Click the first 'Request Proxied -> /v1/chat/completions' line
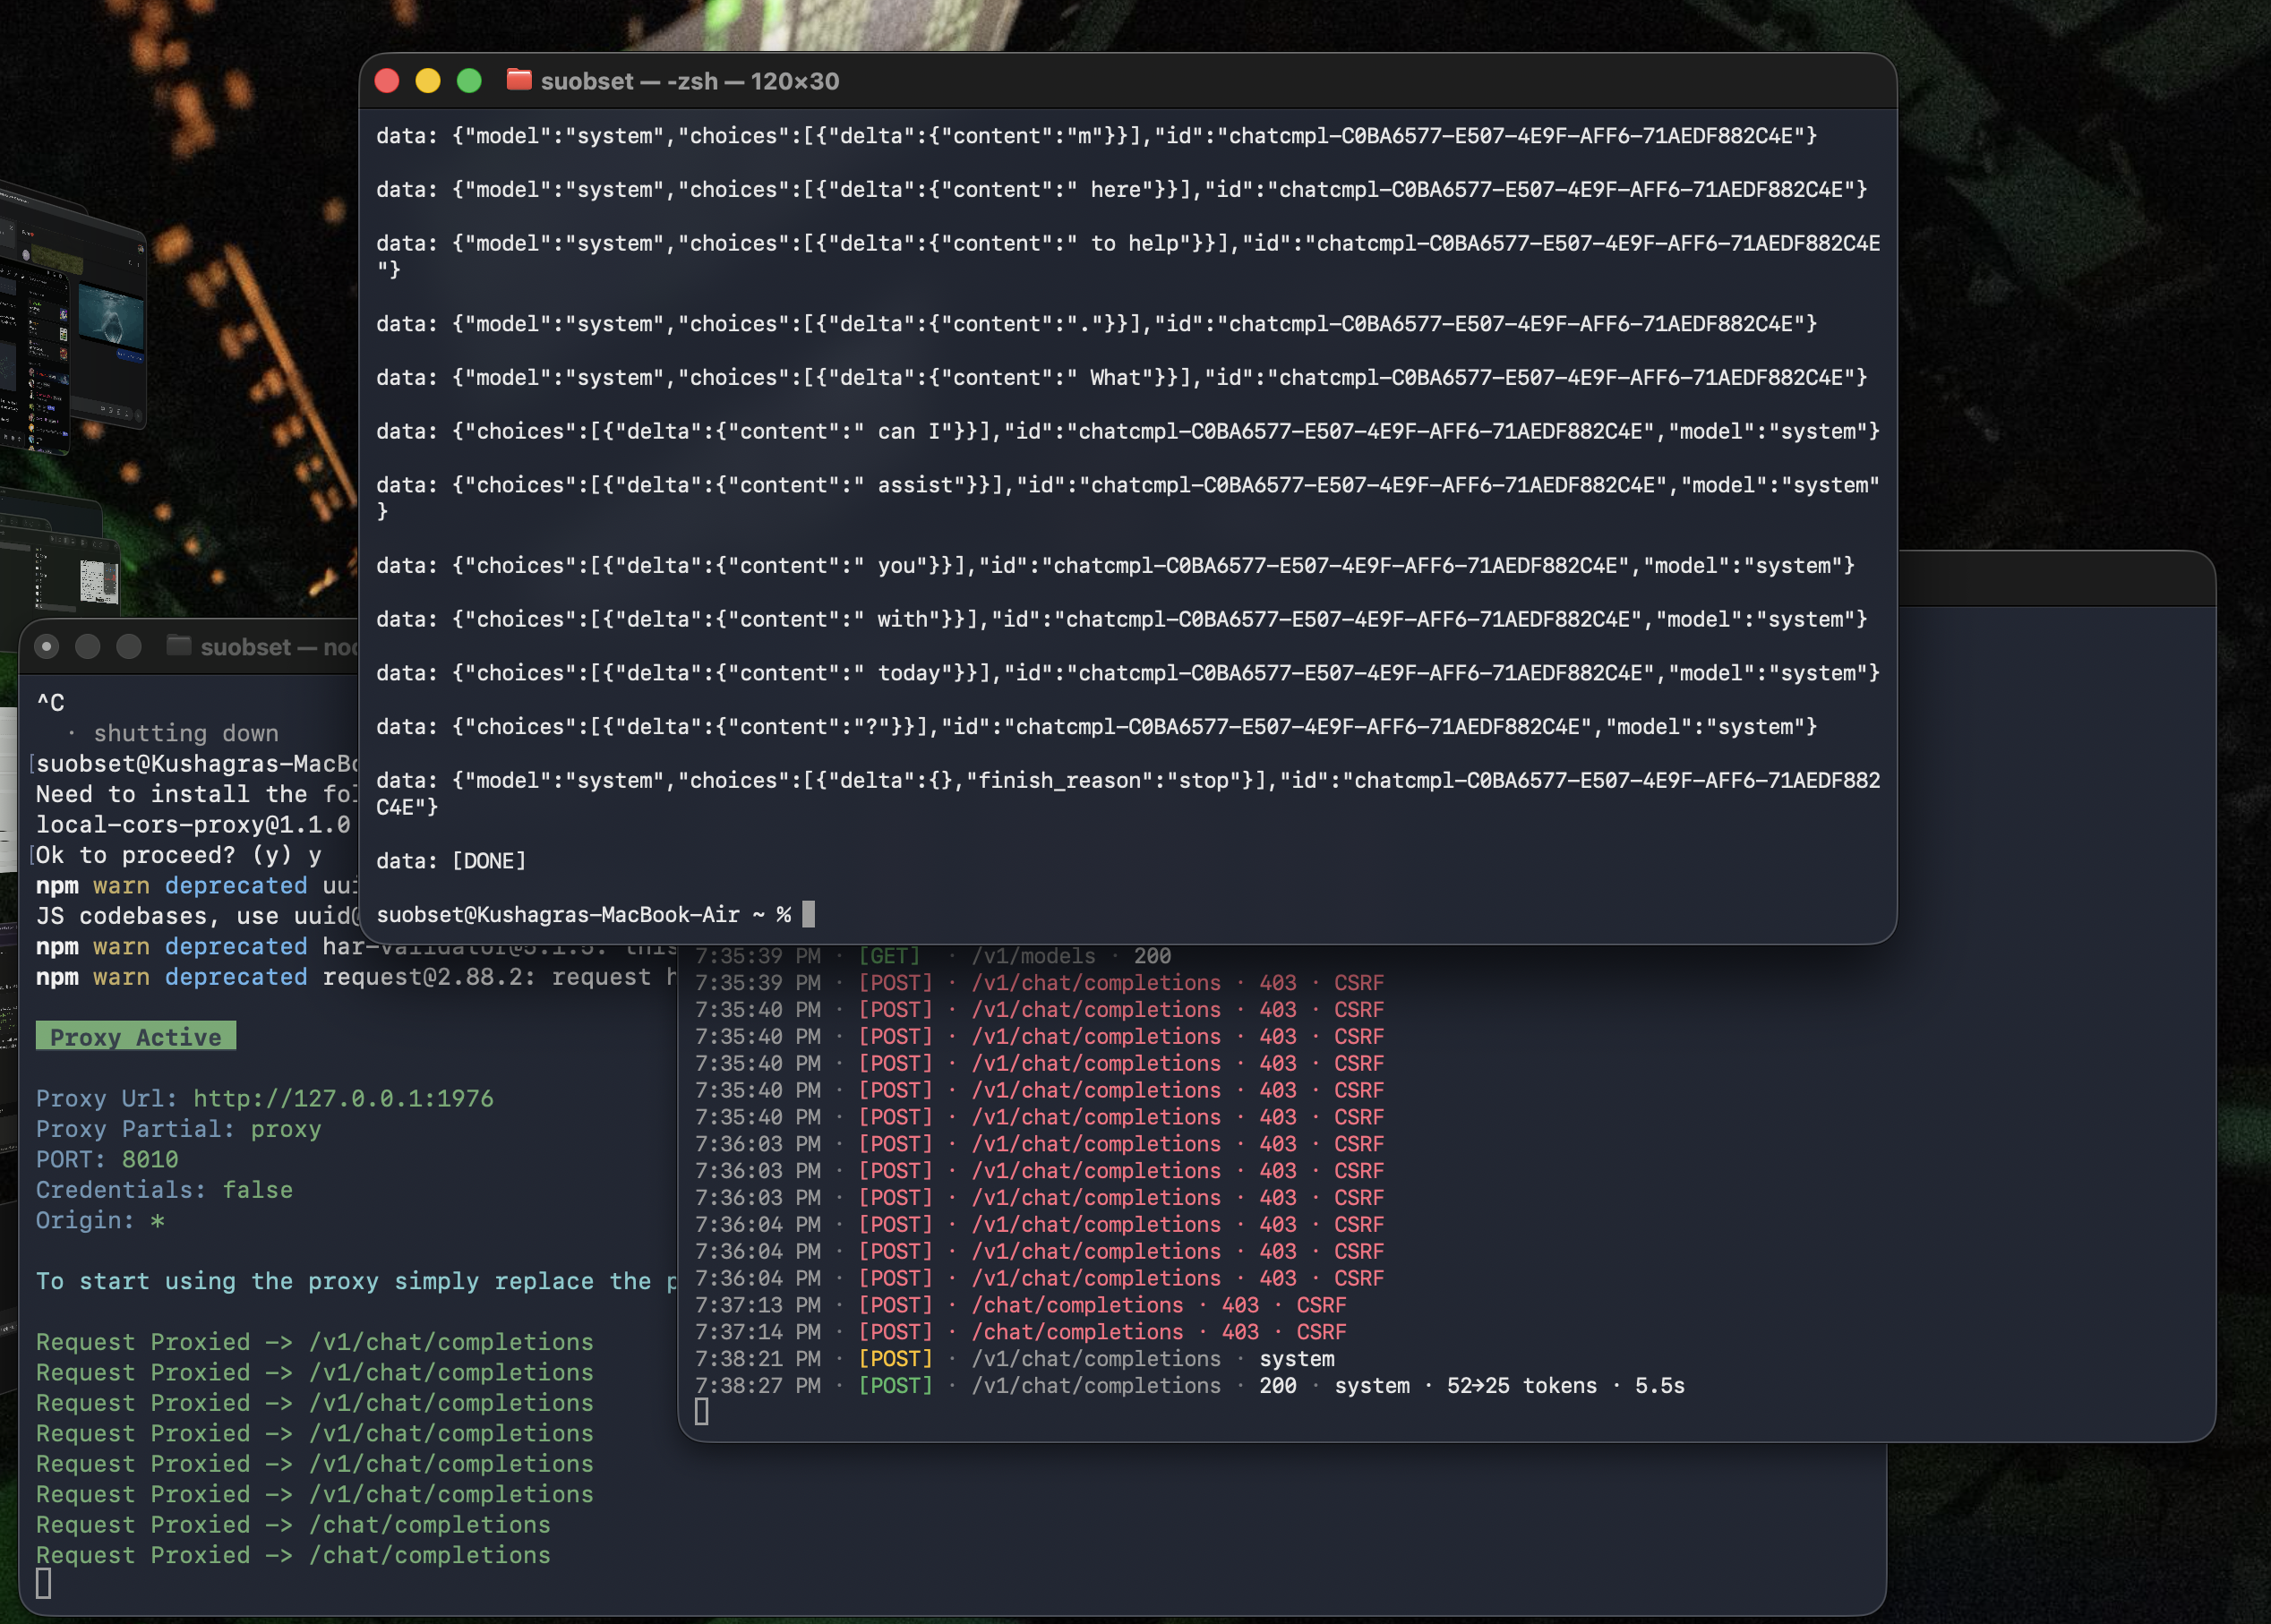The height and width of the screenshot is (1624, 2271). (x=315, y=1342)
